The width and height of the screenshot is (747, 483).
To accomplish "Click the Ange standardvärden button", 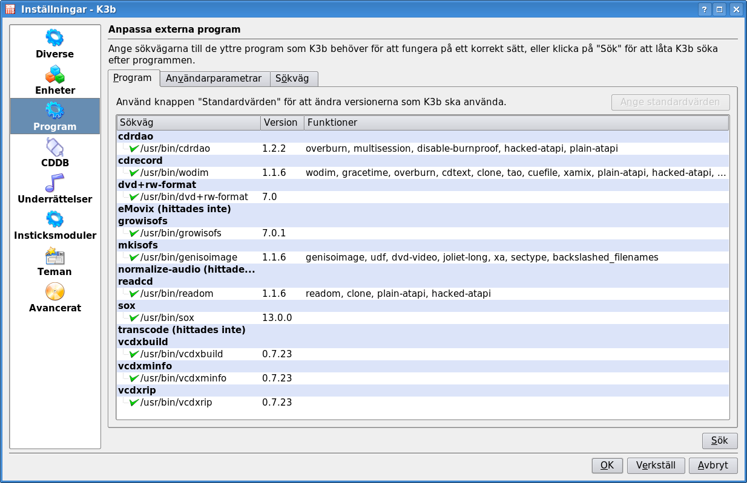I will click(671, 102).
